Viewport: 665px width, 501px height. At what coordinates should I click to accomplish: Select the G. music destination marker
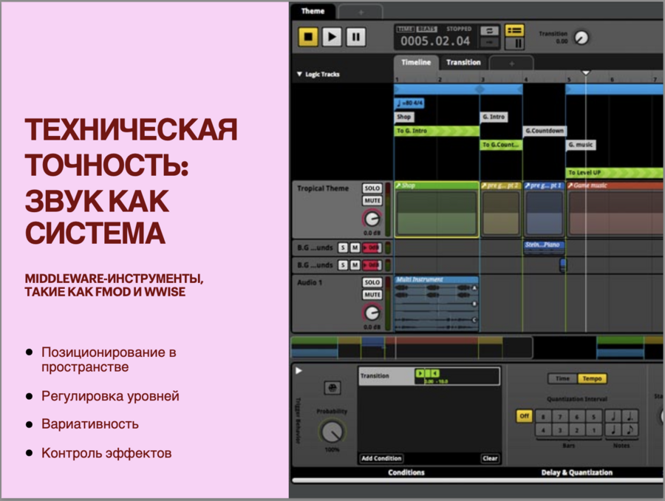[x=581, y=145]
